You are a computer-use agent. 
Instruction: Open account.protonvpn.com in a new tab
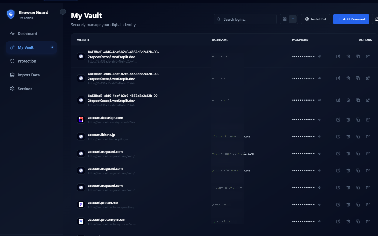368,221
